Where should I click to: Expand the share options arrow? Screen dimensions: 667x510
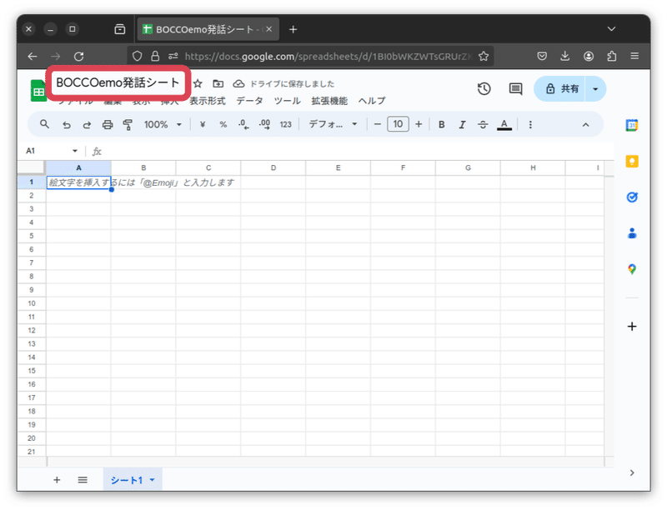click(595, 89)
